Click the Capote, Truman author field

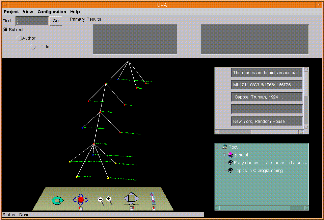click(267, 97)
